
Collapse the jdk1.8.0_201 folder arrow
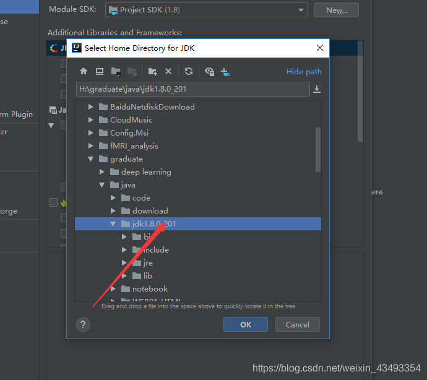(x=113, y=224)
